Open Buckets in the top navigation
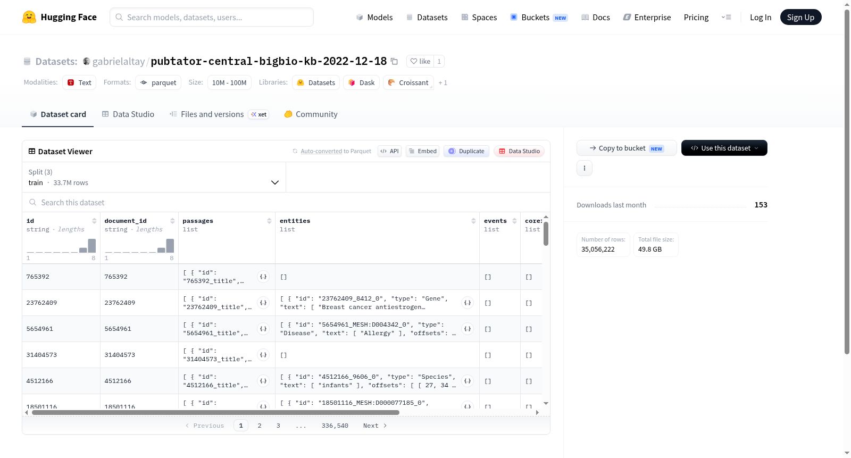This screenshot has width=851, height=458. [x=539, y=17]
